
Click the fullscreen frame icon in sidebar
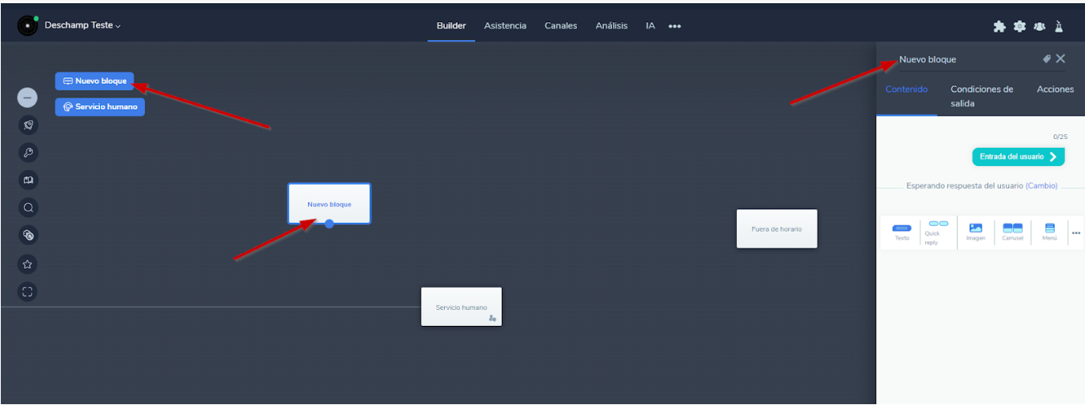(x=28, y=292)
